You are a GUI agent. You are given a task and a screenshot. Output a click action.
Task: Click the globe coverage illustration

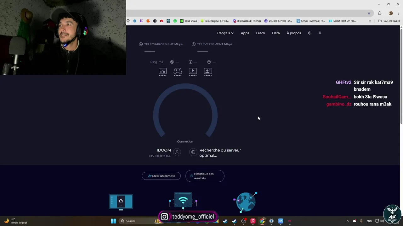[x=246, y=202]
